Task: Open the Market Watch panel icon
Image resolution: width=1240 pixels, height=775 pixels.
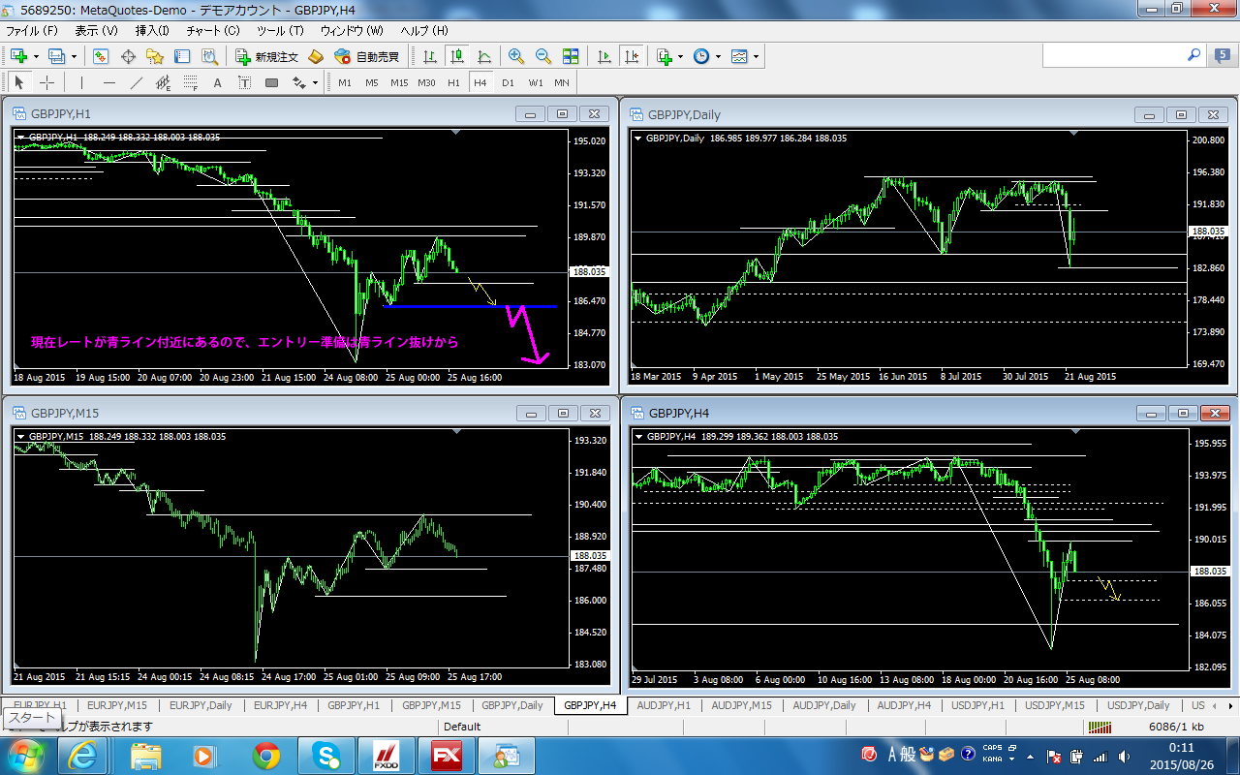Action: [x=101, y=56]
